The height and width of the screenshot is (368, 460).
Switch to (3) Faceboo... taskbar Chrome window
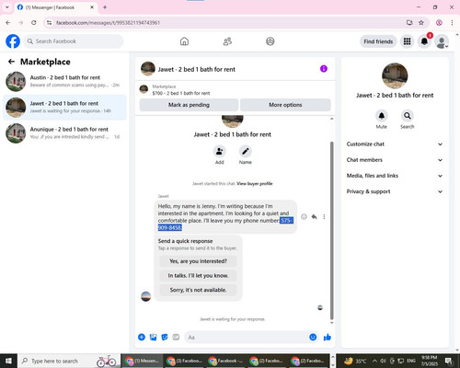(184, 361)
